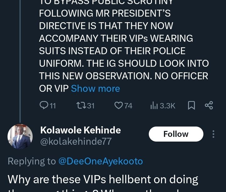Open the @DeeOneAyekooto mention link
The height and width of the screenshot is (192, 226).
click(x=100, y=161)
